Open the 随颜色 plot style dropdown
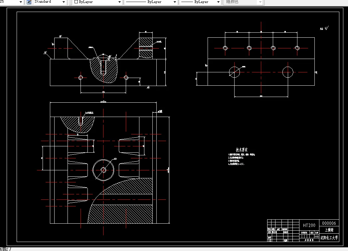 (x=260, y=2)
